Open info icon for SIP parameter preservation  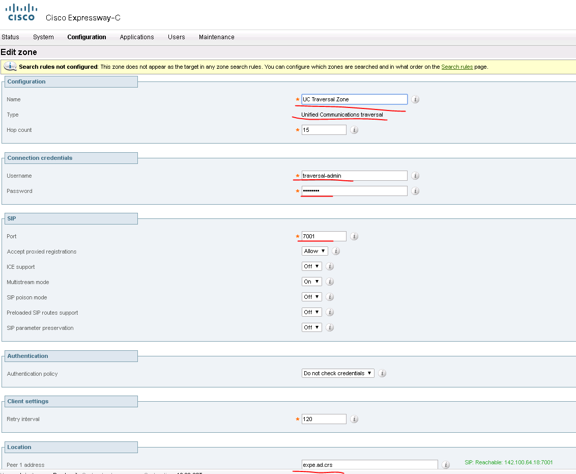pos(330,327)
